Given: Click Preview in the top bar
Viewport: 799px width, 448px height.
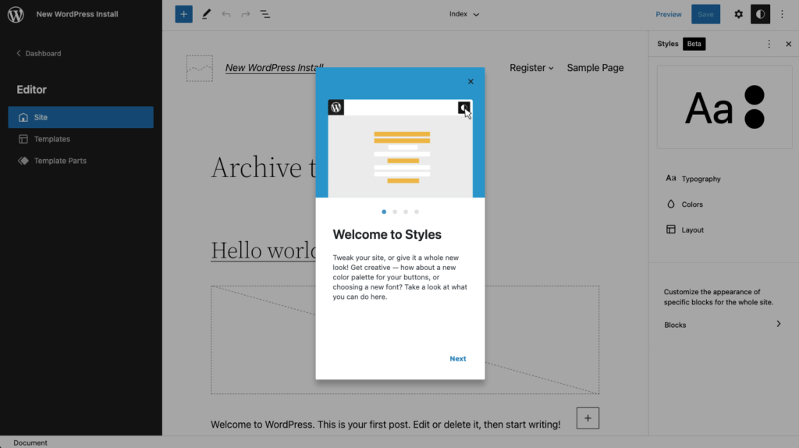Looking at the screenshot, I should pos(668,14).
